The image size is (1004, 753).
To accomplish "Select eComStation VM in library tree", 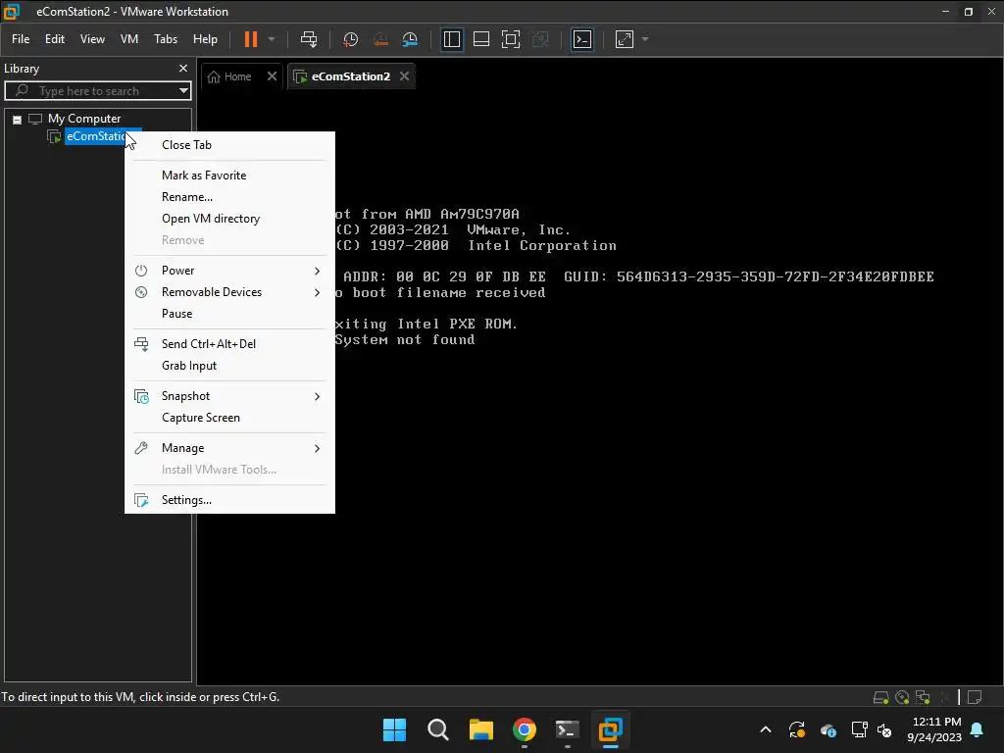I will click(x=97, y=136).
